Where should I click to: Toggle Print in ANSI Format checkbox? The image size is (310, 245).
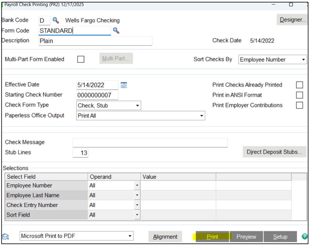click(299, 95)
